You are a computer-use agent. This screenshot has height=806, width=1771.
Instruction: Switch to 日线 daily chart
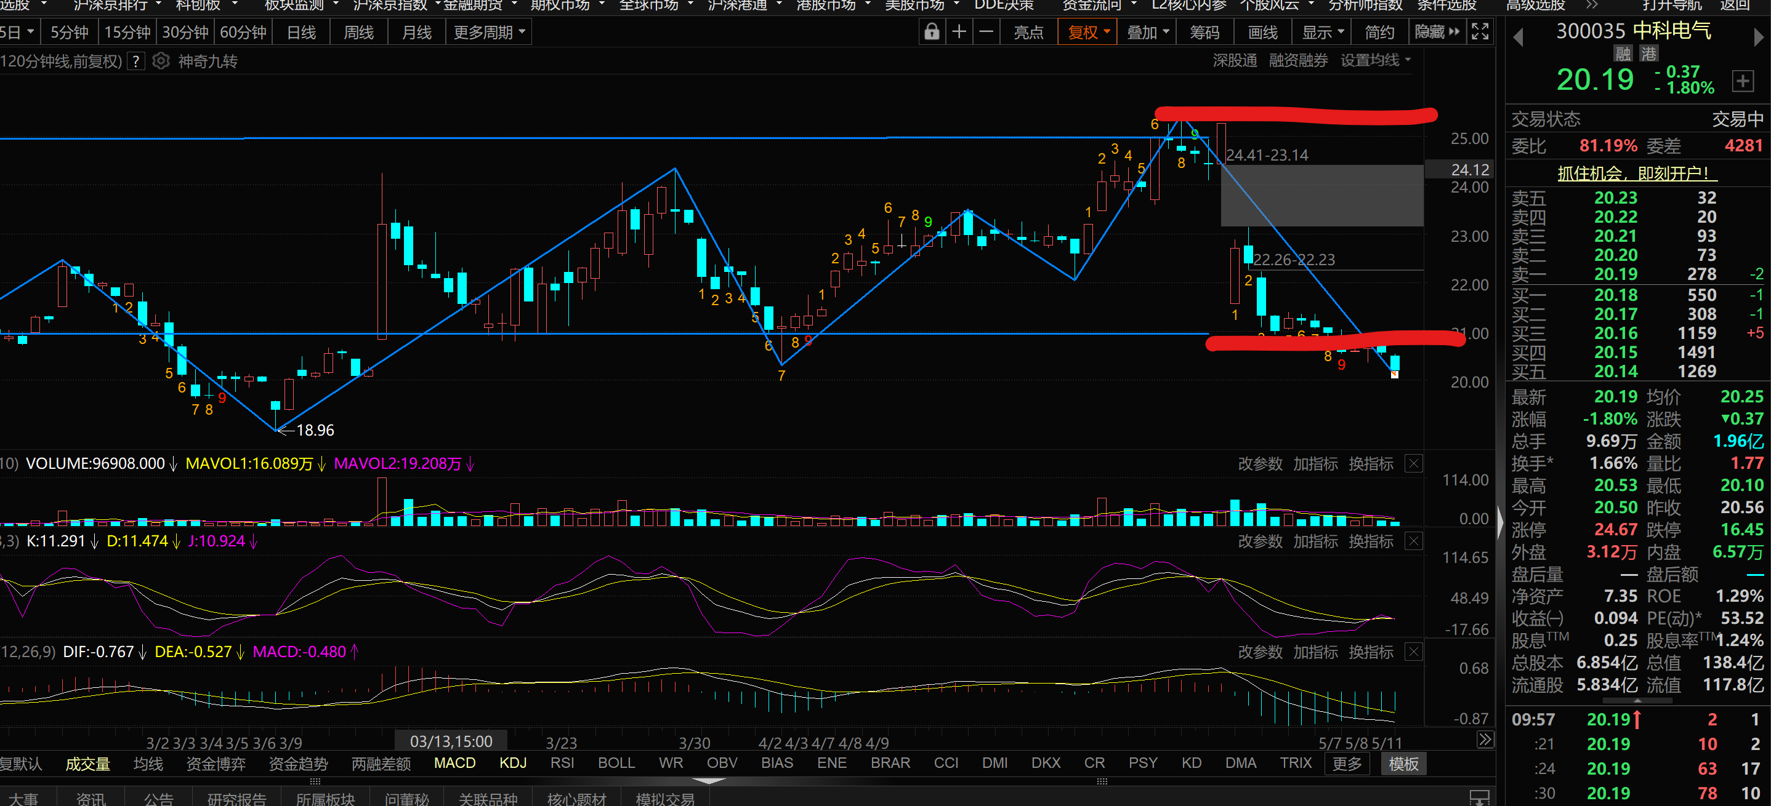[x=301, y=32]
